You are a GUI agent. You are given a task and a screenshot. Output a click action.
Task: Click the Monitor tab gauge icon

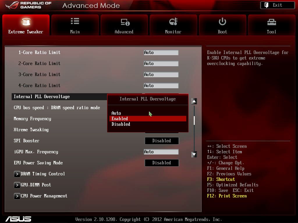(173, 21)
